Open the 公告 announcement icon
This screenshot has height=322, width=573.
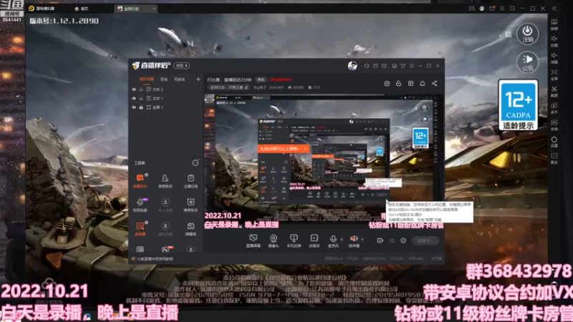[527, 62]
